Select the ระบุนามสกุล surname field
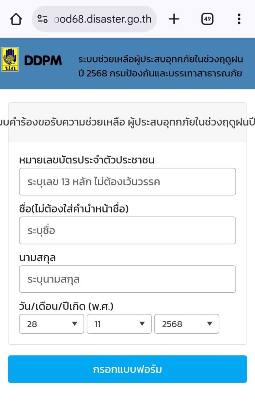The width and height of the screenshot is (255, 403). tap(127, 279)
